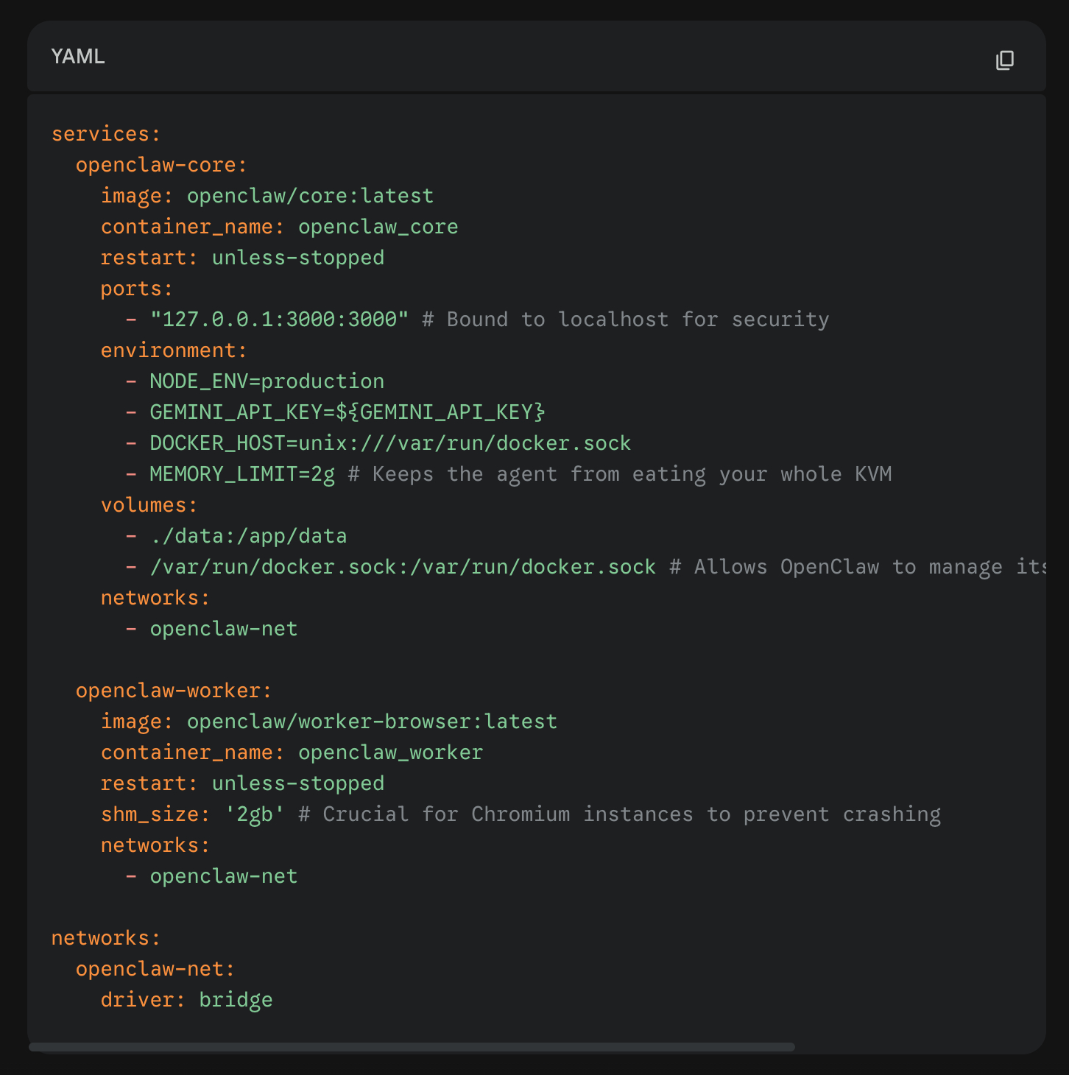Viewport: 1069px width, 1075px height.
Task: Click the YAML language label
Action: [x=78, y=57]
